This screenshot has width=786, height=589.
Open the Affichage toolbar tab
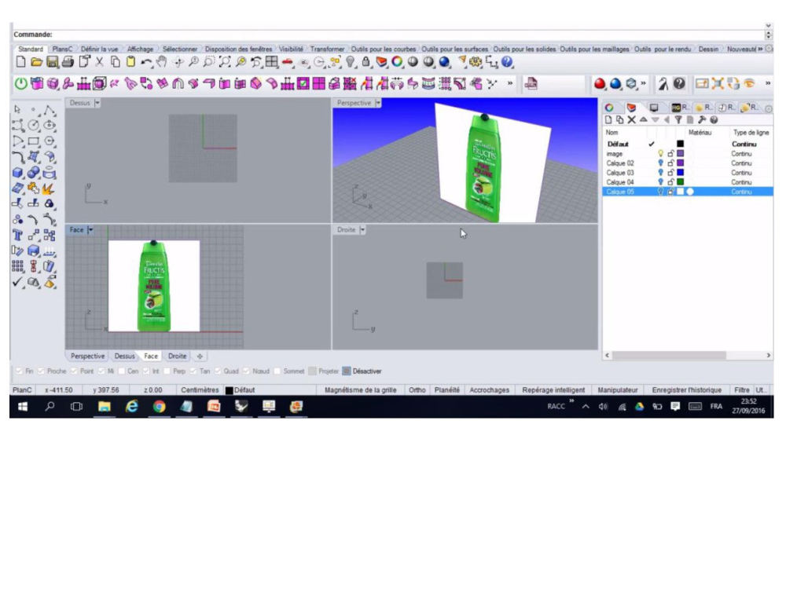point(141,49)
